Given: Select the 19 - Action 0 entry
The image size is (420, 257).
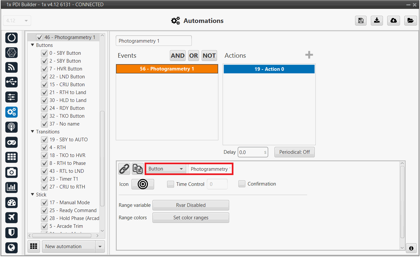Looking at the screenshot, I should 269,69.
